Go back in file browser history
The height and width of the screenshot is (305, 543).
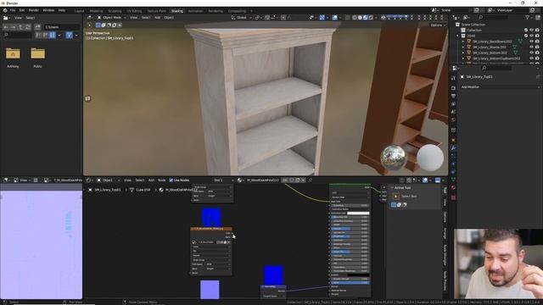click(x=6, y=27)
